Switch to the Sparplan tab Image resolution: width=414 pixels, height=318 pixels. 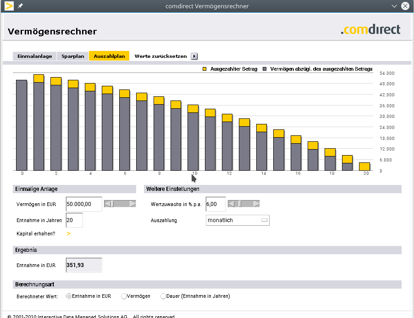pos(73,56)
